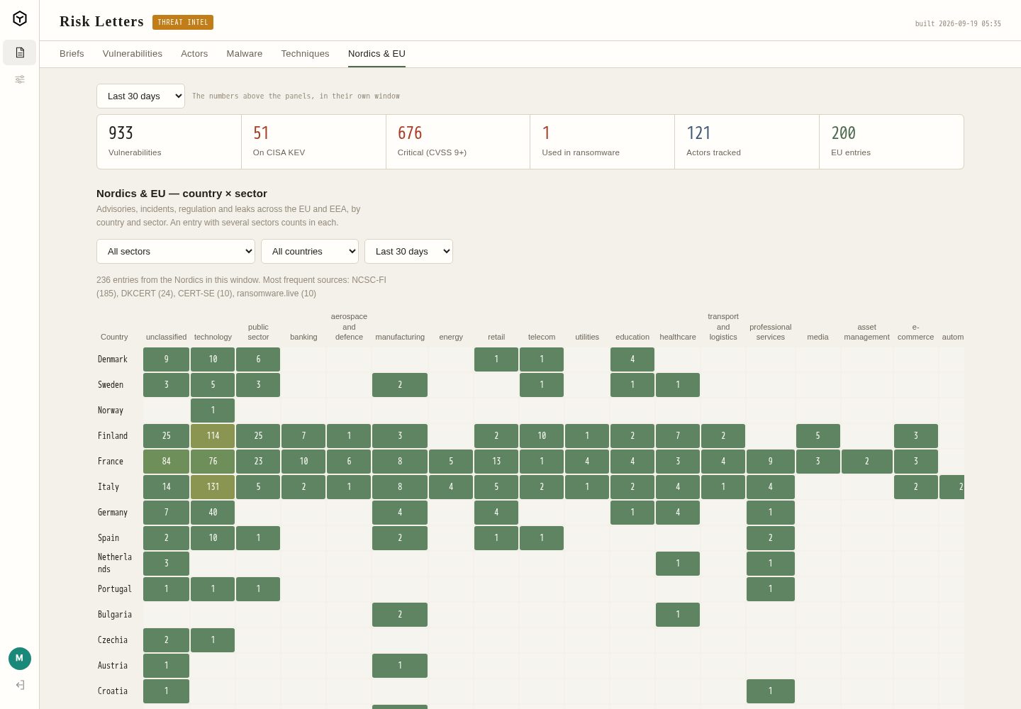Viewport: 1021px width, 709px height.
Task: Expand the All sectors dropdown
Action: pyautogui.click(x=176, y=251)
